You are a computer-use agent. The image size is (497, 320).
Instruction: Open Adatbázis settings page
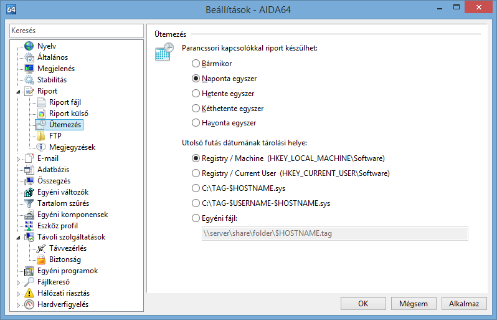pos(54,170)
